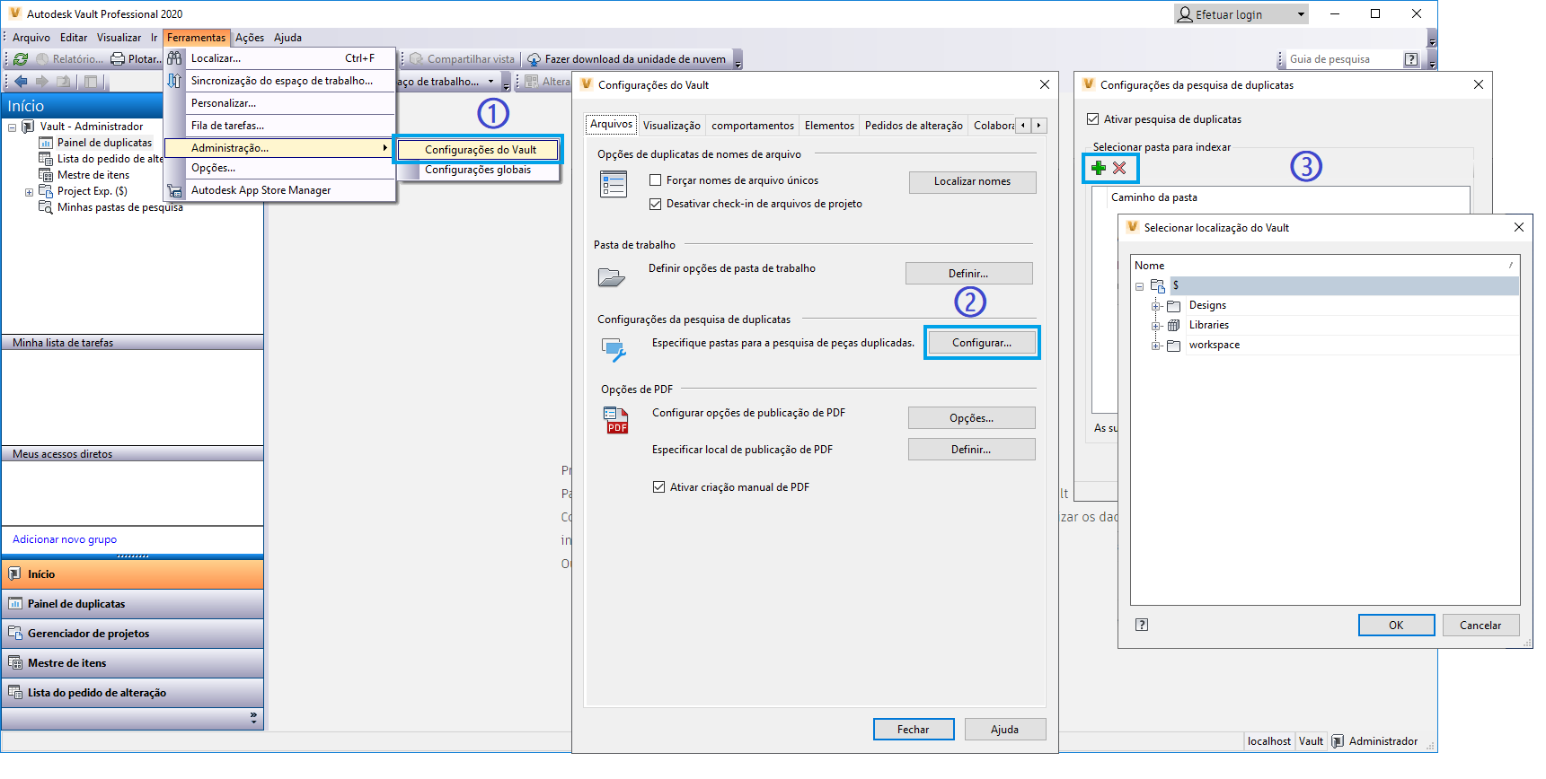This screenshot has height=779, width=1546.
Task: Click the forward navigation arrow icon
Action: 42,82
